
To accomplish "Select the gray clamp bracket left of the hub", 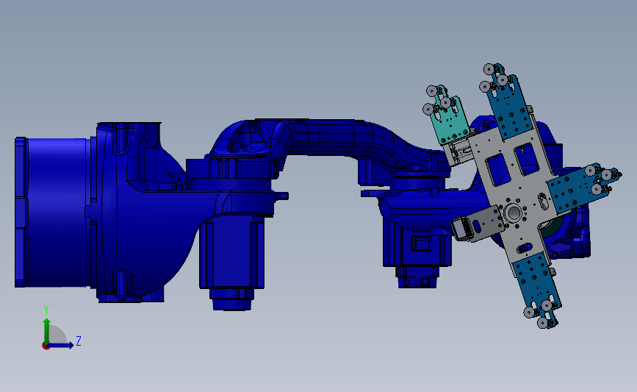I will click(479, 224).
